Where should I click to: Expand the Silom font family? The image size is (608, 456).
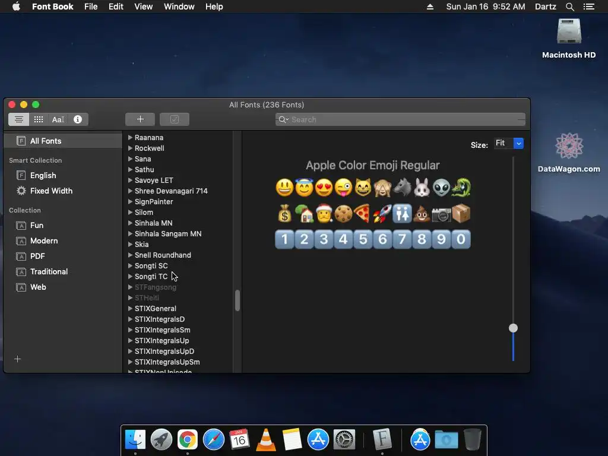(130, 212)
